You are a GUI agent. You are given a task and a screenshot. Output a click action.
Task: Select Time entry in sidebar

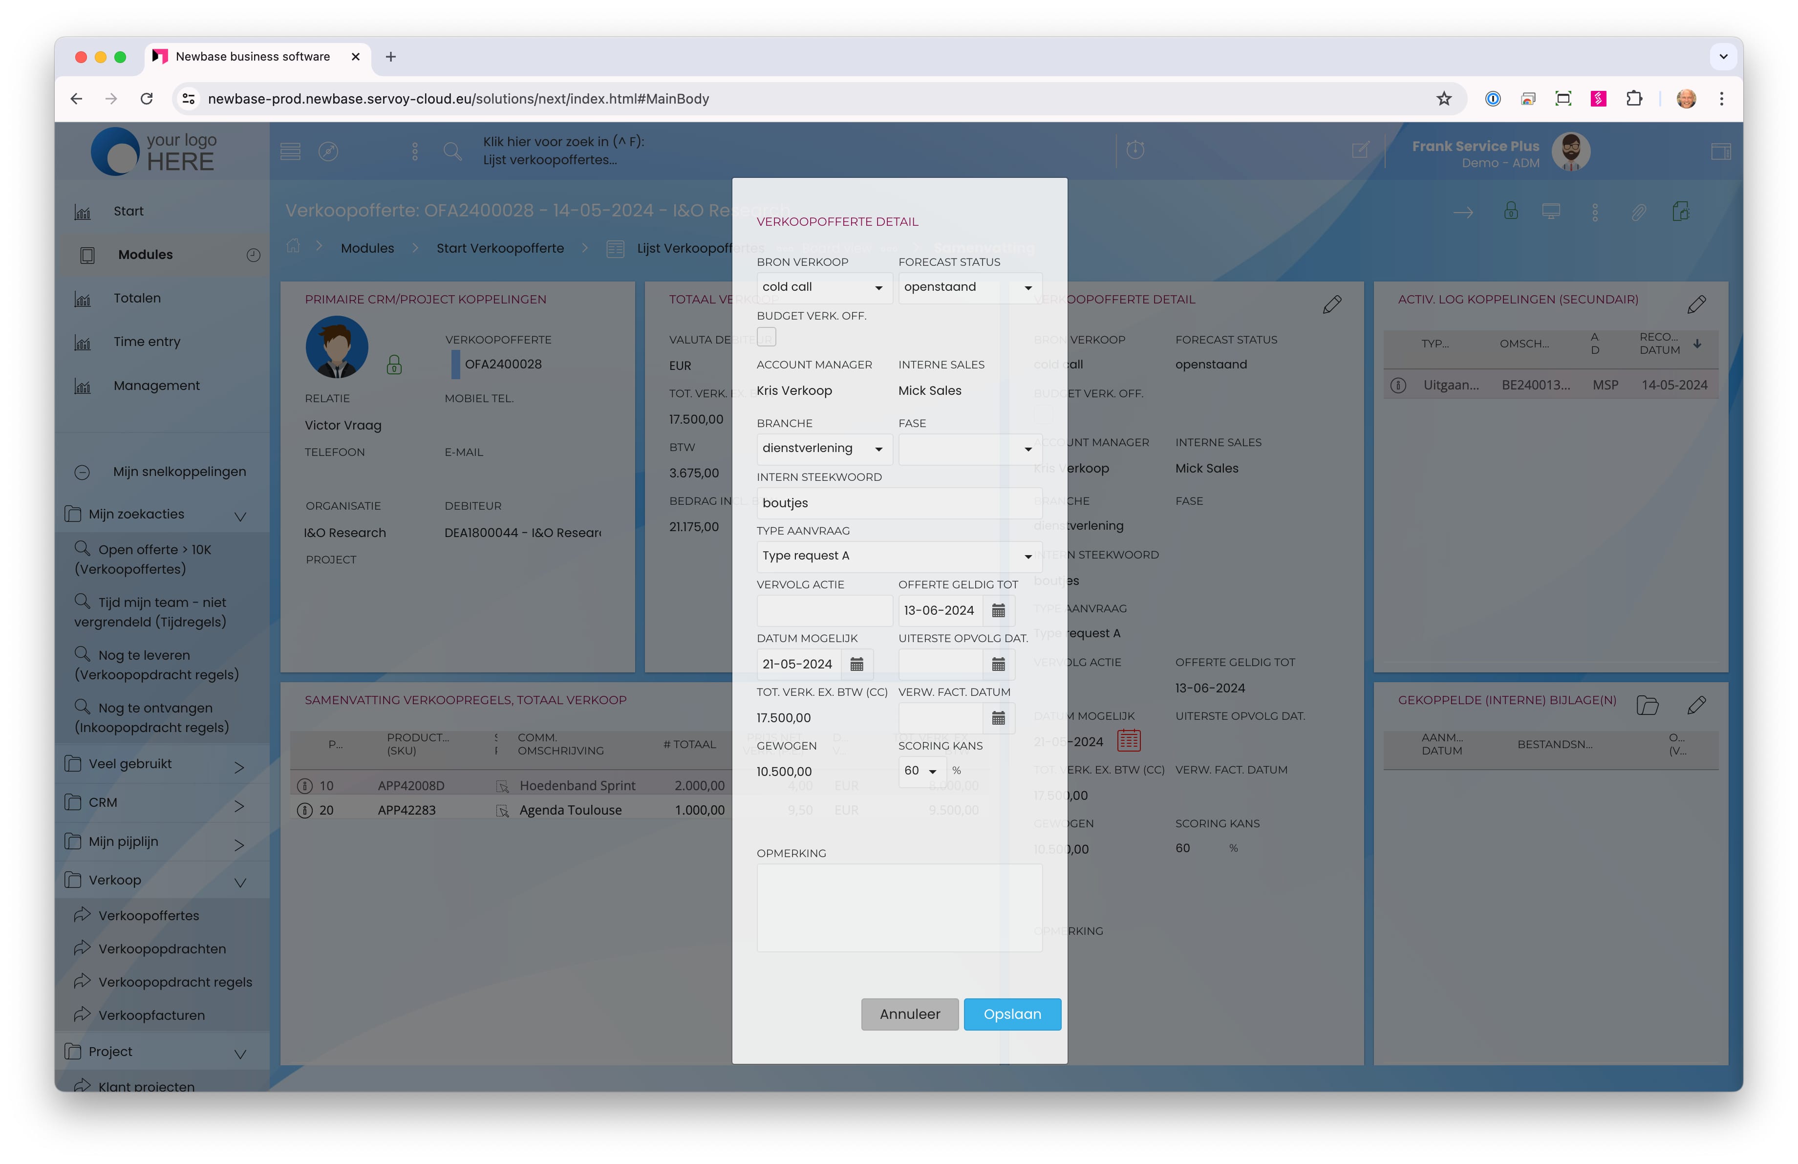pos(147,342)
